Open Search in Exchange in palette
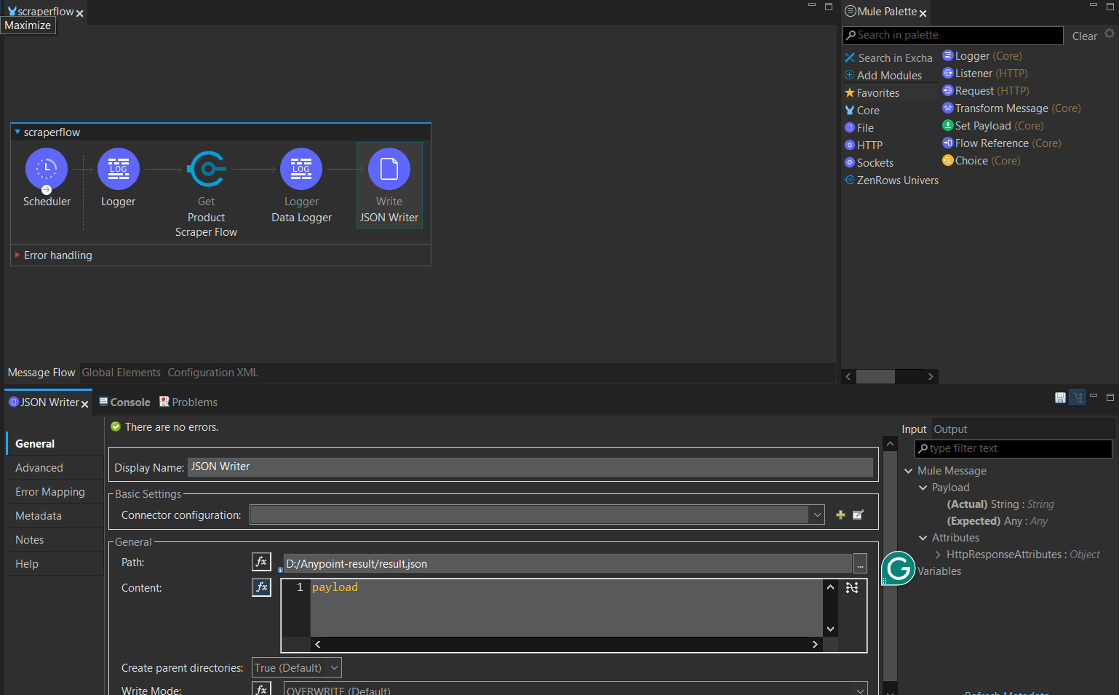 [x=888, y=58]
